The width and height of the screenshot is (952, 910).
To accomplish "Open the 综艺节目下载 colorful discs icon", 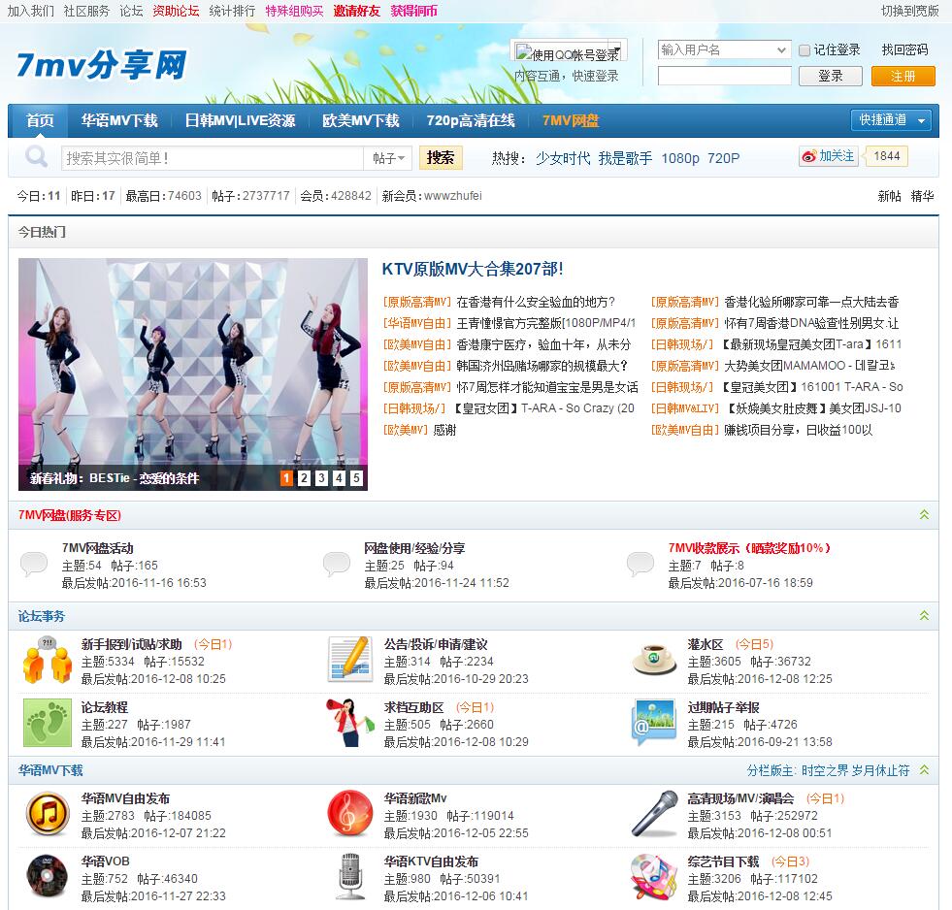I will pyautogui.click(x=654, y=877).
